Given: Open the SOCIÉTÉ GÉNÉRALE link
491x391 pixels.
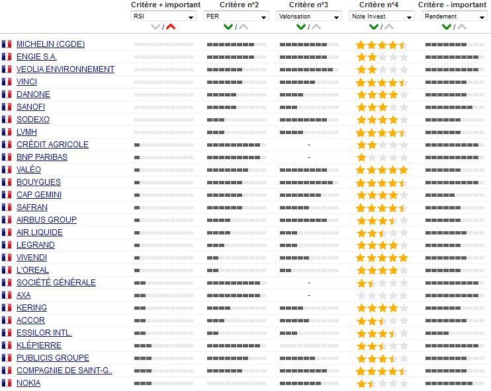Looking at the screenshot, I should 56,282.
